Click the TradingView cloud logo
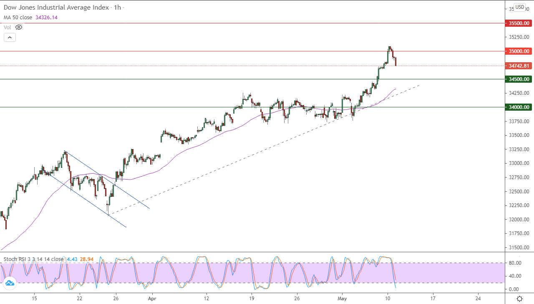The width and height of the screenshot is (534, 304). pyautogui.click(x=10, y=283)
